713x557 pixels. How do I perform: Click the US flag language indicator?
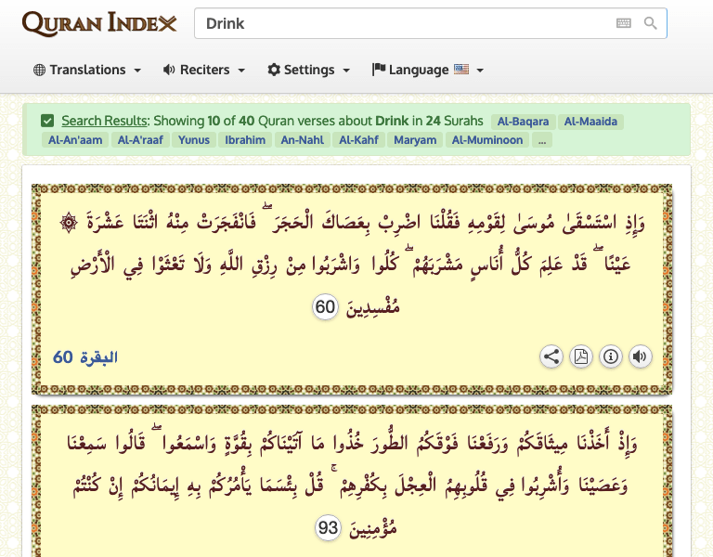point(461,69)
